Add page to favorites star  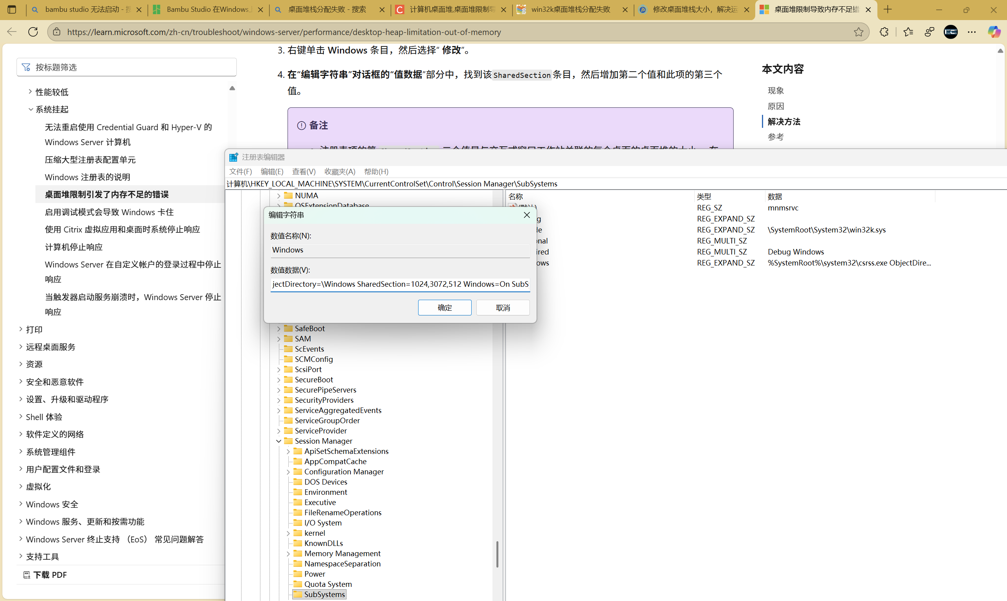tap(858, 31)
